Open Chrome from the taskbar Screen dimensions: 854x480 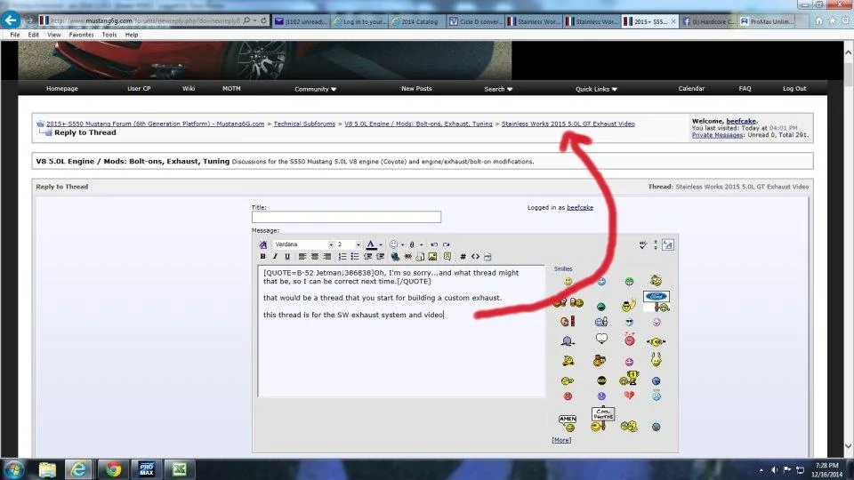coord(113,469)
